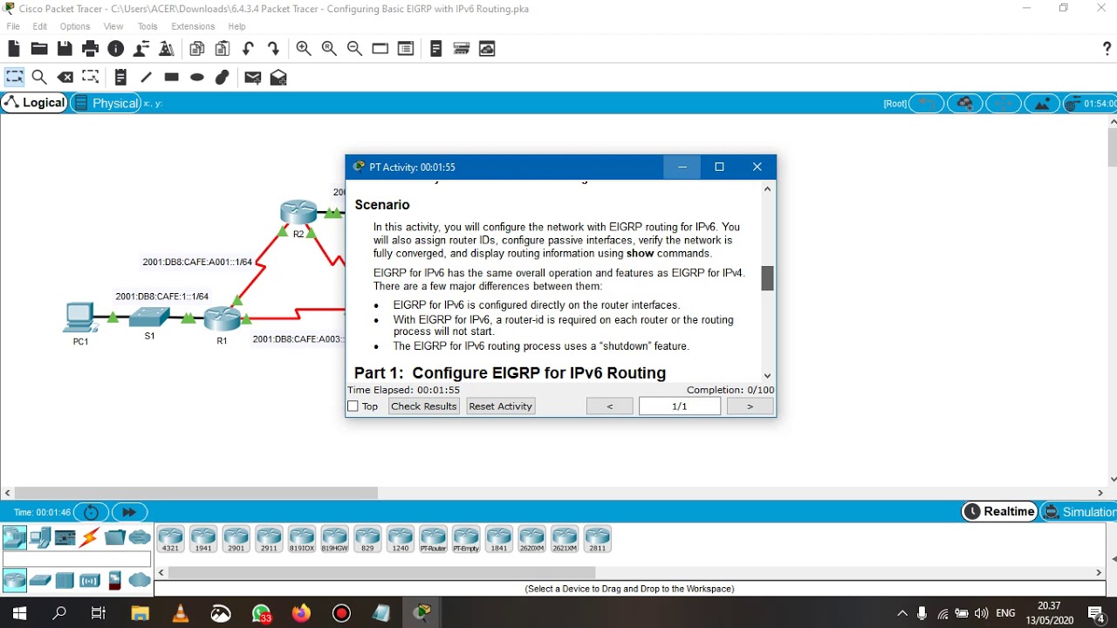Image resolution: width=1117 pixels, height=628 pixels.
Task: Click the Print toolbar icon
Action: point(90,49)
